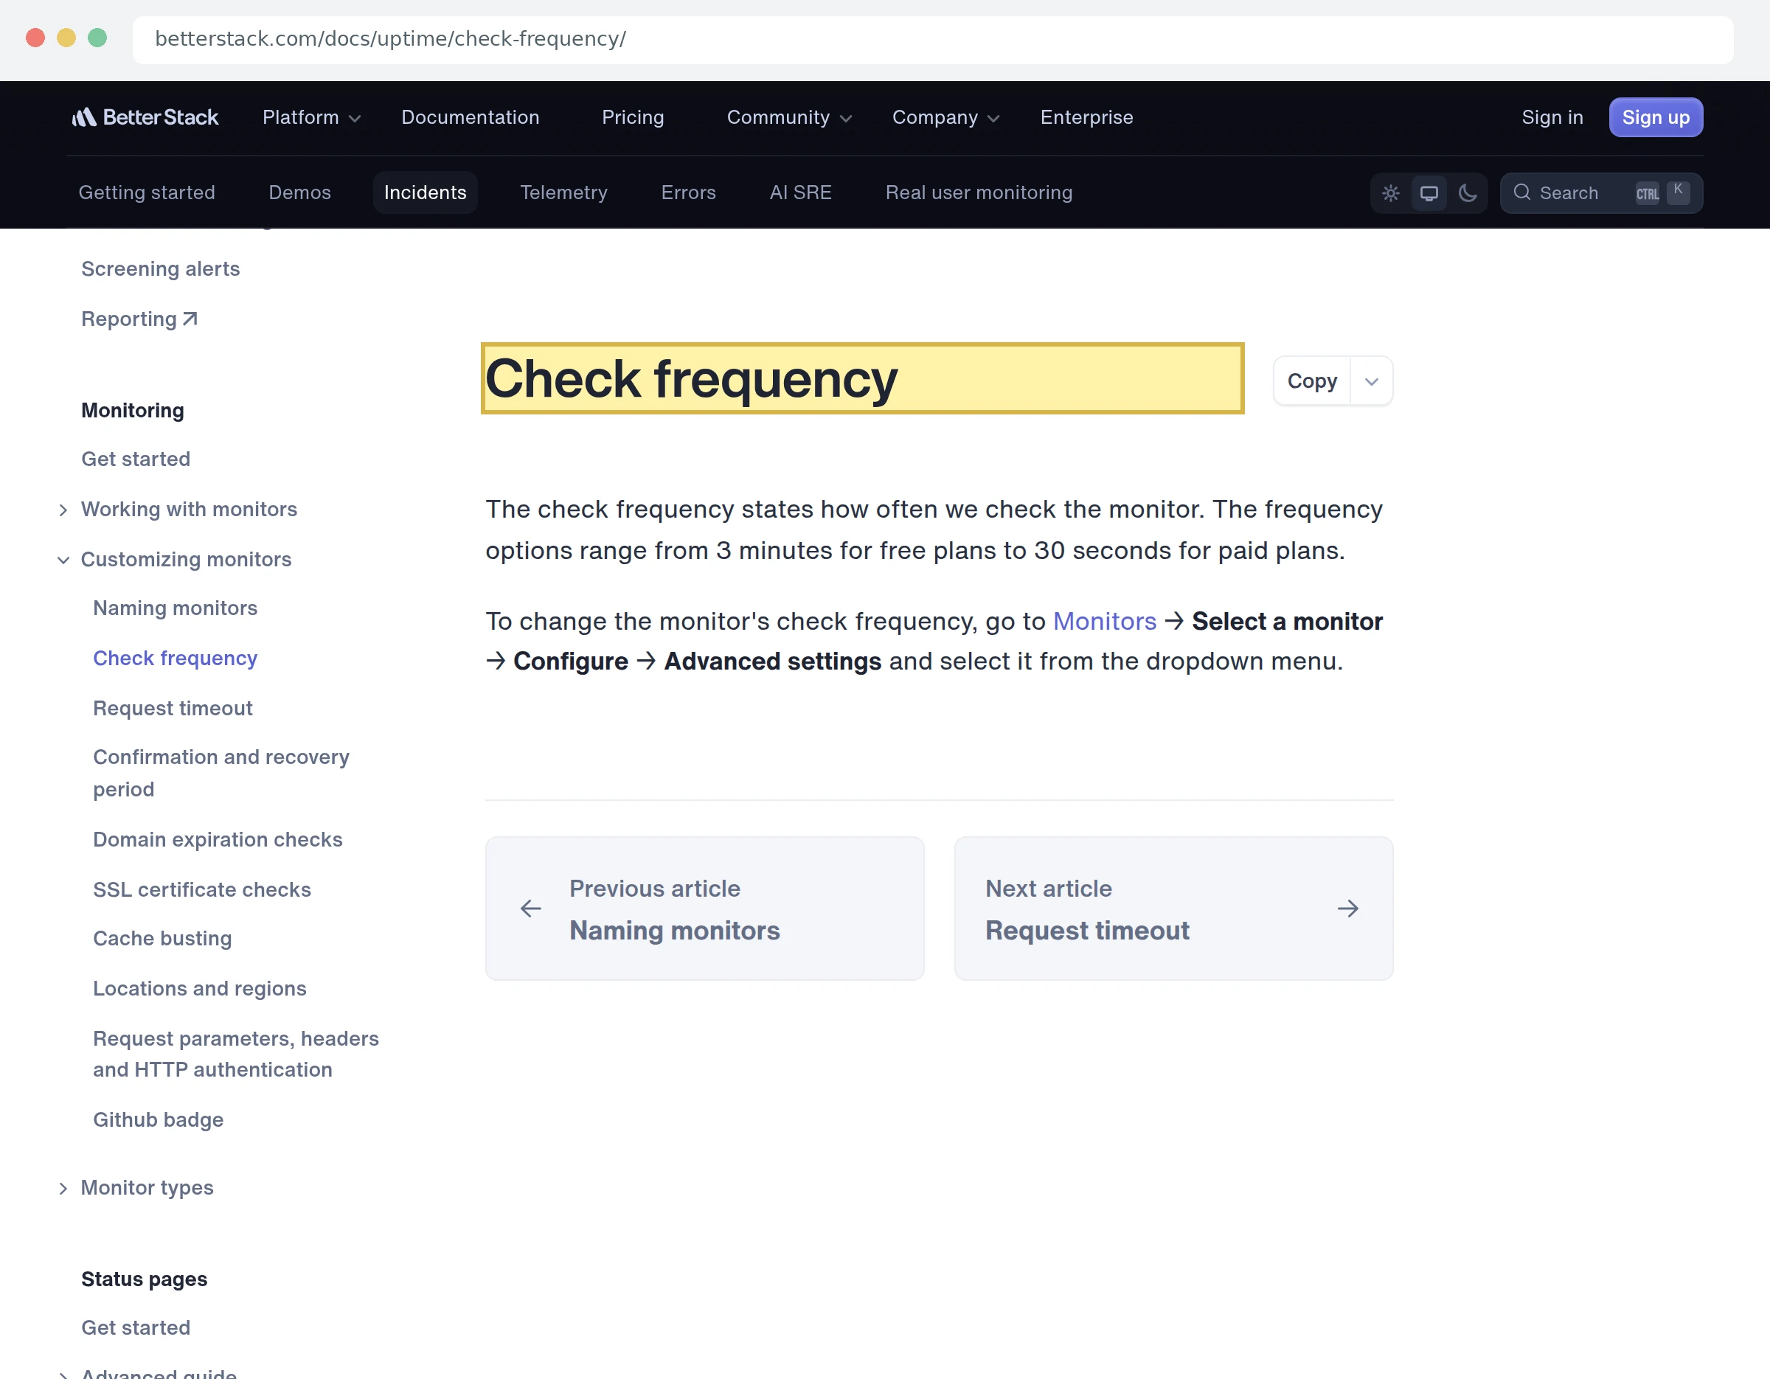The height and width of the screenshot is (1379, 1770).
Task: Expand Monitor types section
Action: click(63, 1189)
